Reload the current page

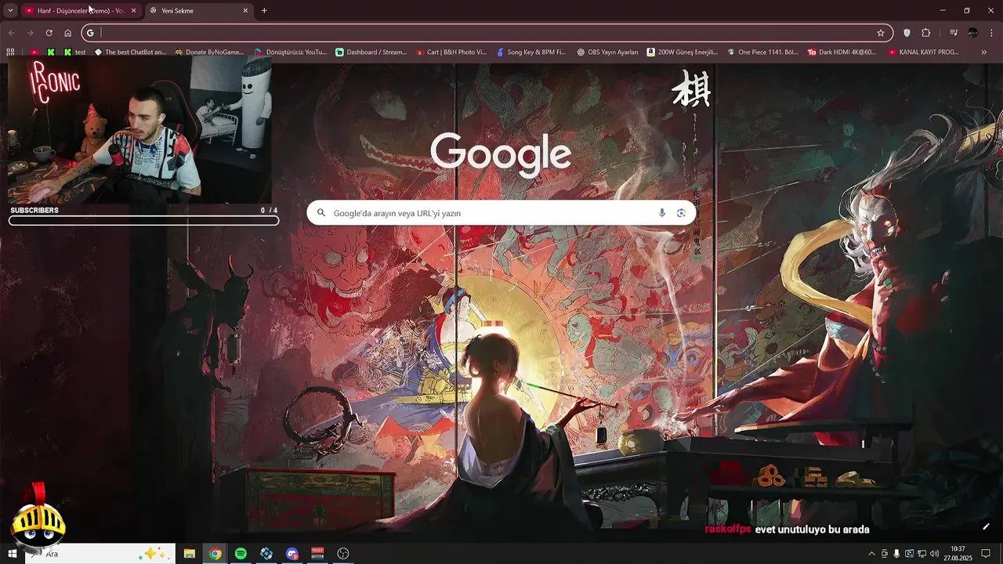[49, 33]
